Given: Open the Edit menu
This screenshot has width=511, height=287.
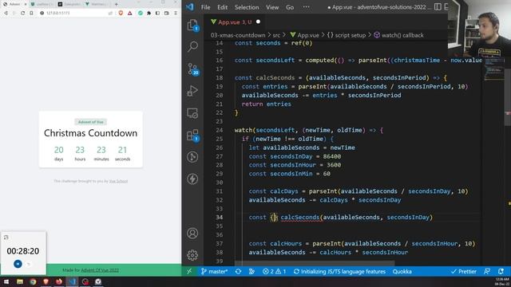Looking at the screenshot, I should [x=222, y=7].
